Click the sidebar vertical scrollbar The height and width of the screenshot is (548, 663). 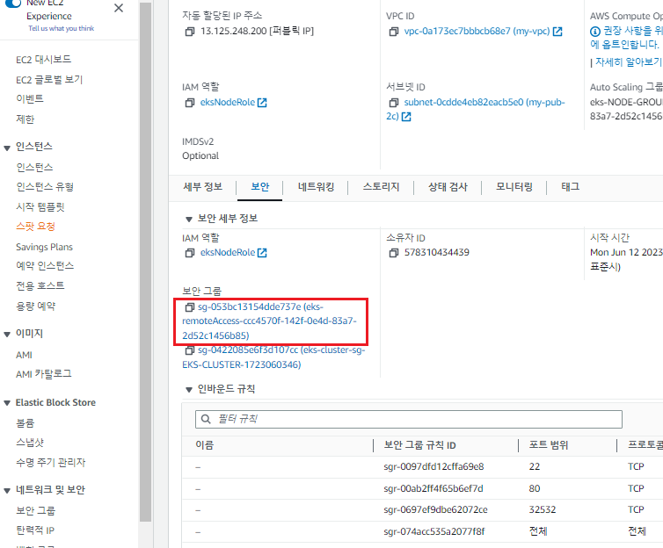(x=145, y=262)
